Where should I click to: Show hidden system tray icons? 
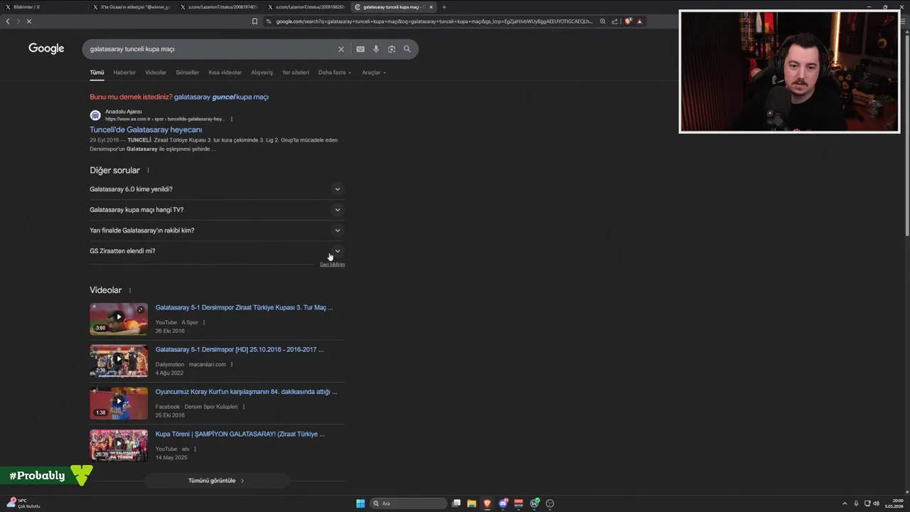pos(845,503)
